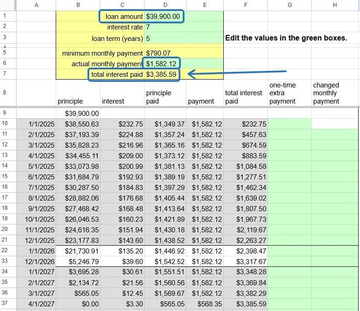Screen dimensions: 360x311
Task: Click the 'principle' column label
Action: (x=70, y=101)
